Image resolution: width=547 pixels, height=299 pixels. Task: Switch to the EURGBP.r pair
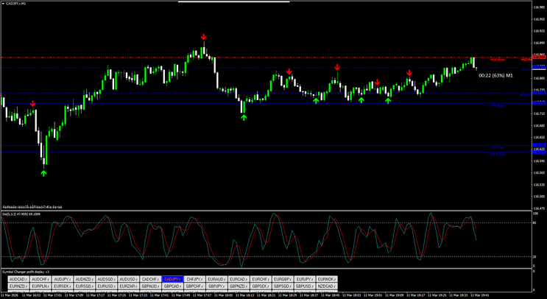(283, 279)
